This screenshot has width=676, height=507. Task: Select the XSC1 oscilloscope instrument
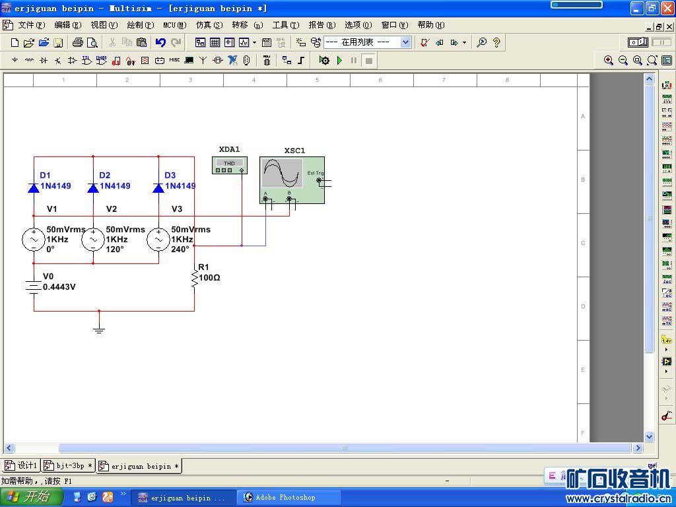click(292, 180)
